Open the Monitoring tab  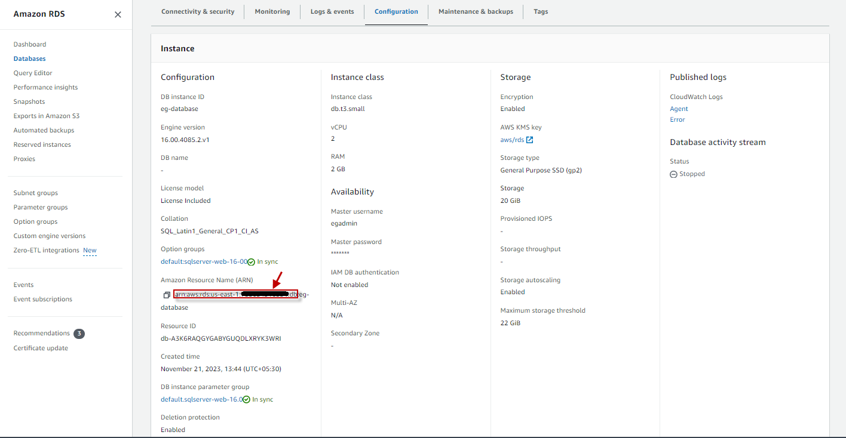[x=272, y=11]
